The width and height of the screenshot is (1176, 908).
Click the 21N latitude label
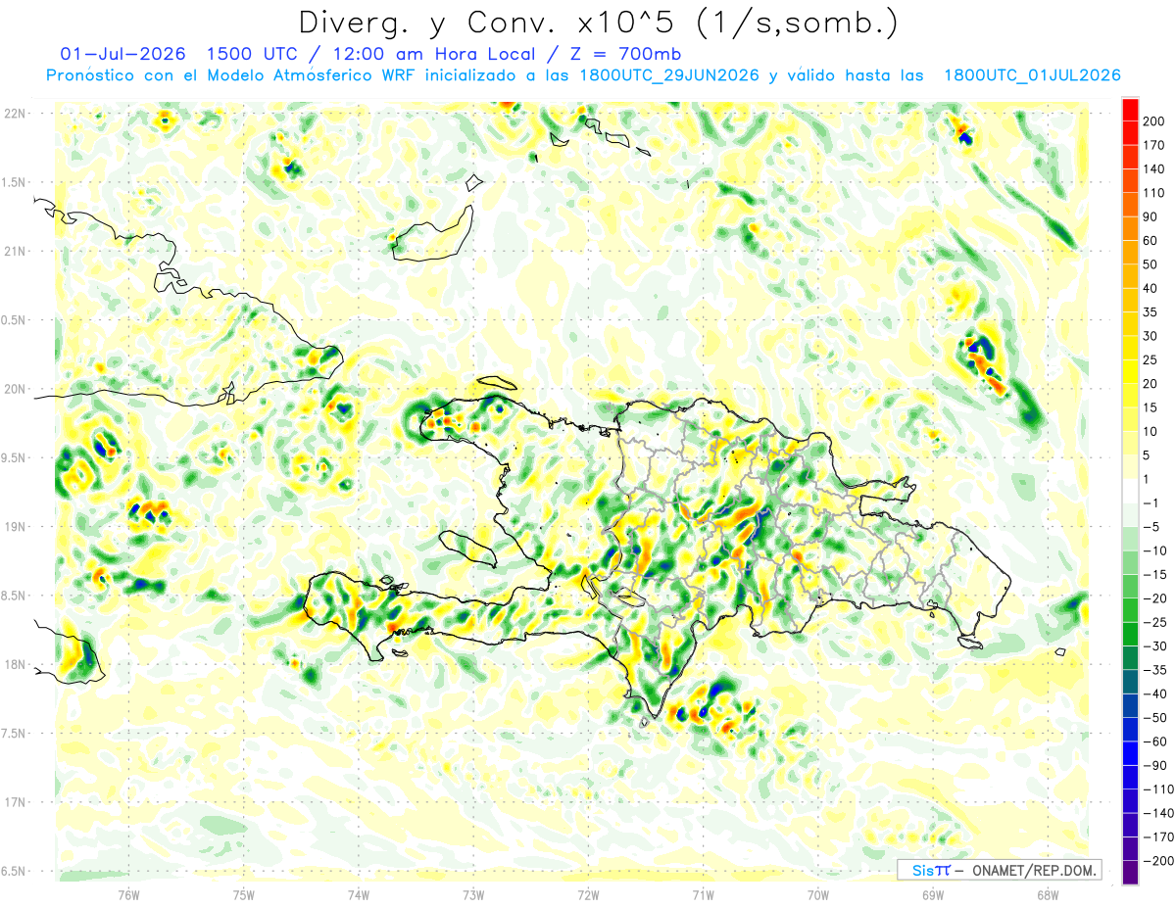click(x=15, y=251)
